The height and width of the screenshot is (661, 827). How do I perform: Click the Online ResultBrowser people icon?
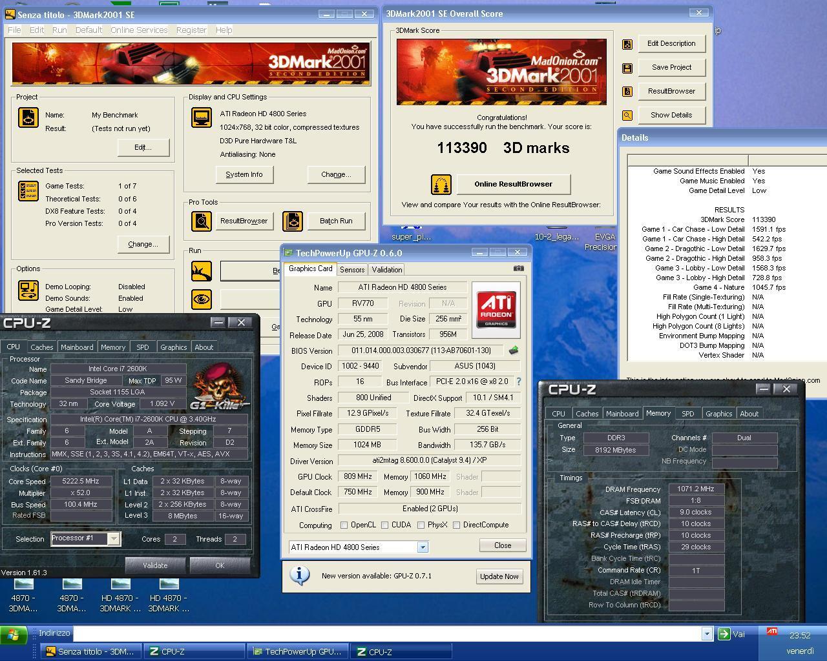click(441, 185)
